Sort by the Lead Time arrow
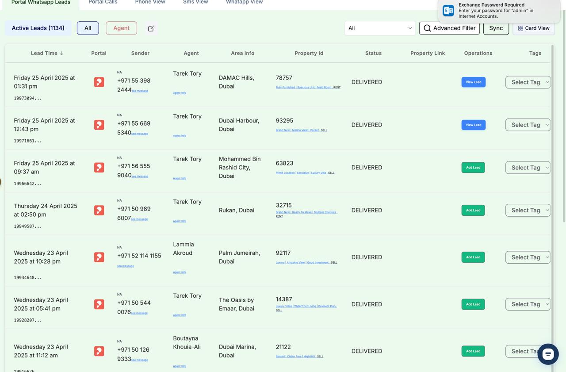This screenshot has width=566, height=372. [61, 53]
